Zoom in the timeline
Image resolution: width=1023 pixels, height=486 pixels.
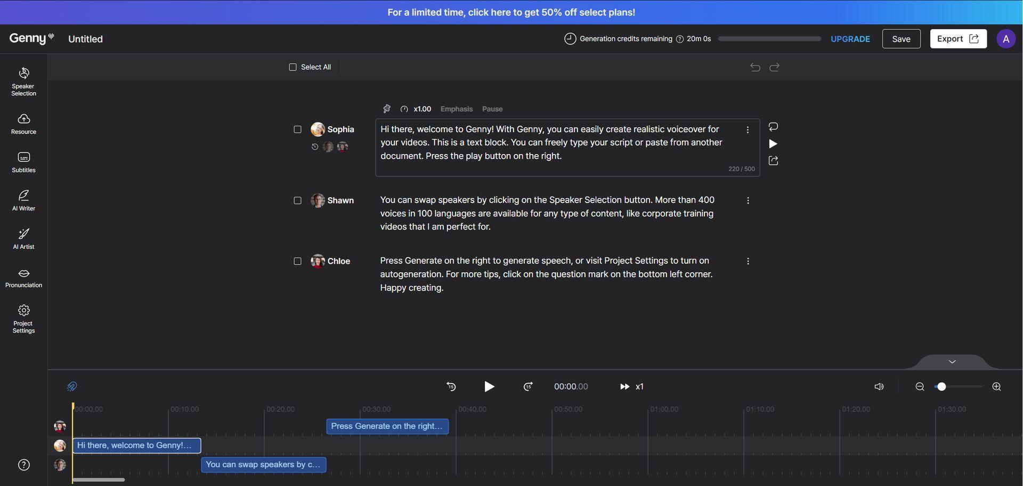click(996, 386)
